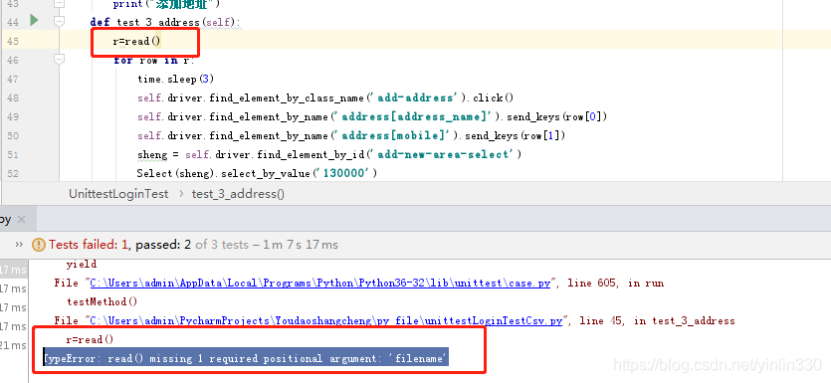Image resolution: width=831 pixels, height=383 pixels.
Task: Collapse the for loop fold marker on line 46
Action: [x=59, y=60]
